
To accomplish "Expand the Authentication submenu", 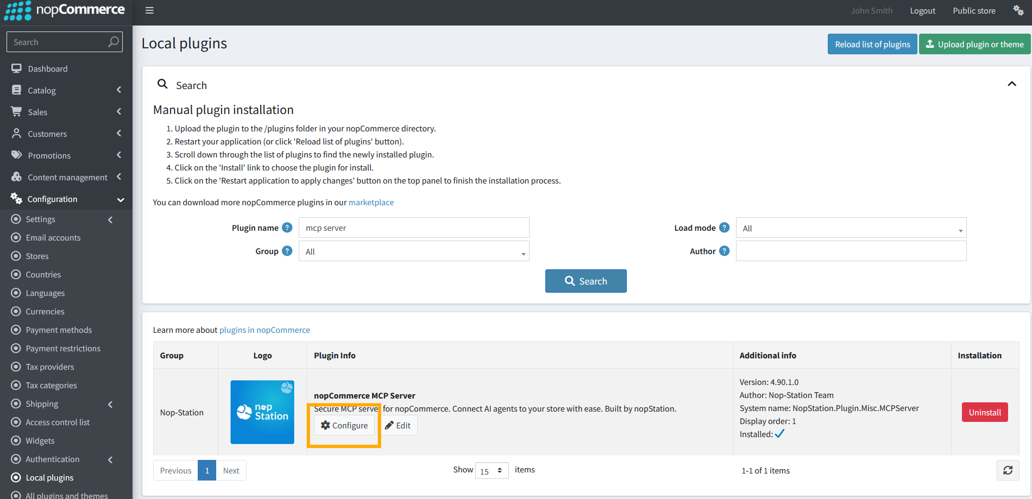I will [66, 459].
